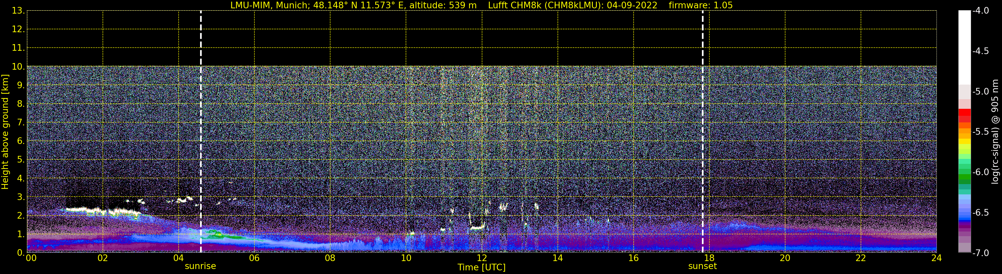Image resolution: width=1002 pixels, height=274 pixels.
Task: Click the time tick label 24
Action: click(936, 258)
